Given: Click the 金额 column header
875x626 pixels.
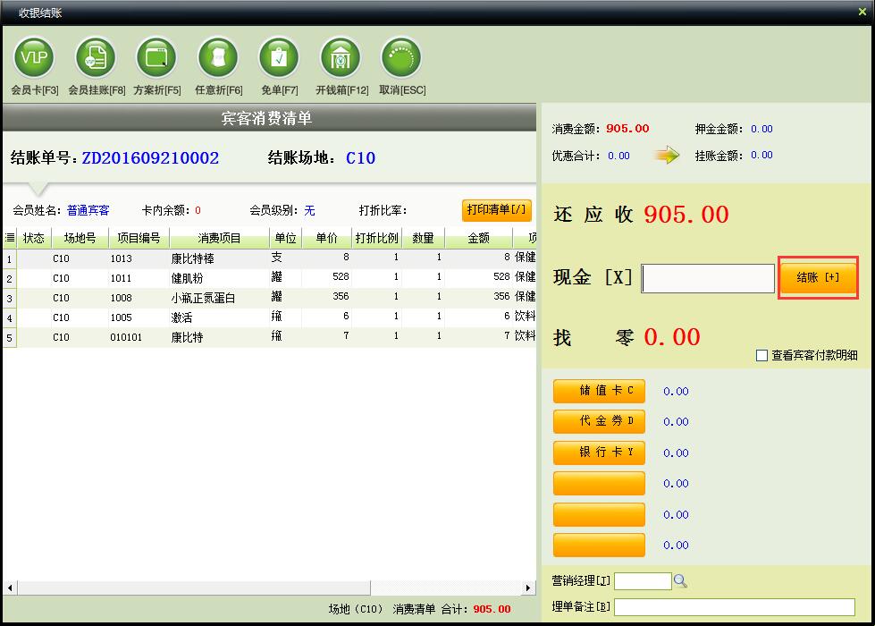Looking at the screenshot, I should click(x=479, y=238).
